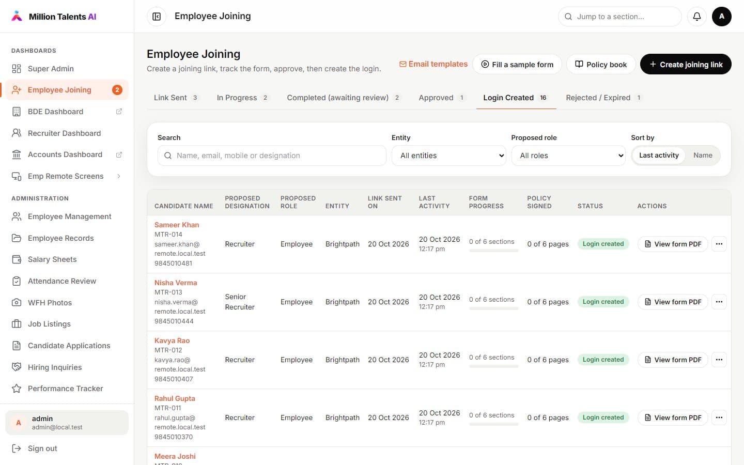Open the user avatar menu labeled A
The height and width of the screenshot is (465, 744).
722,17
